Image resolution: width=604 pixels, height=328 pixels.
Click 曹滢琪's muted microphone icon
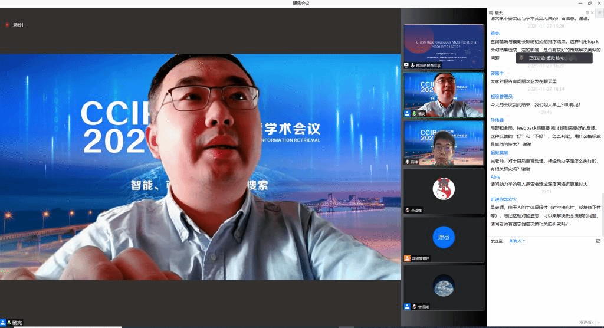pos(414,307)
